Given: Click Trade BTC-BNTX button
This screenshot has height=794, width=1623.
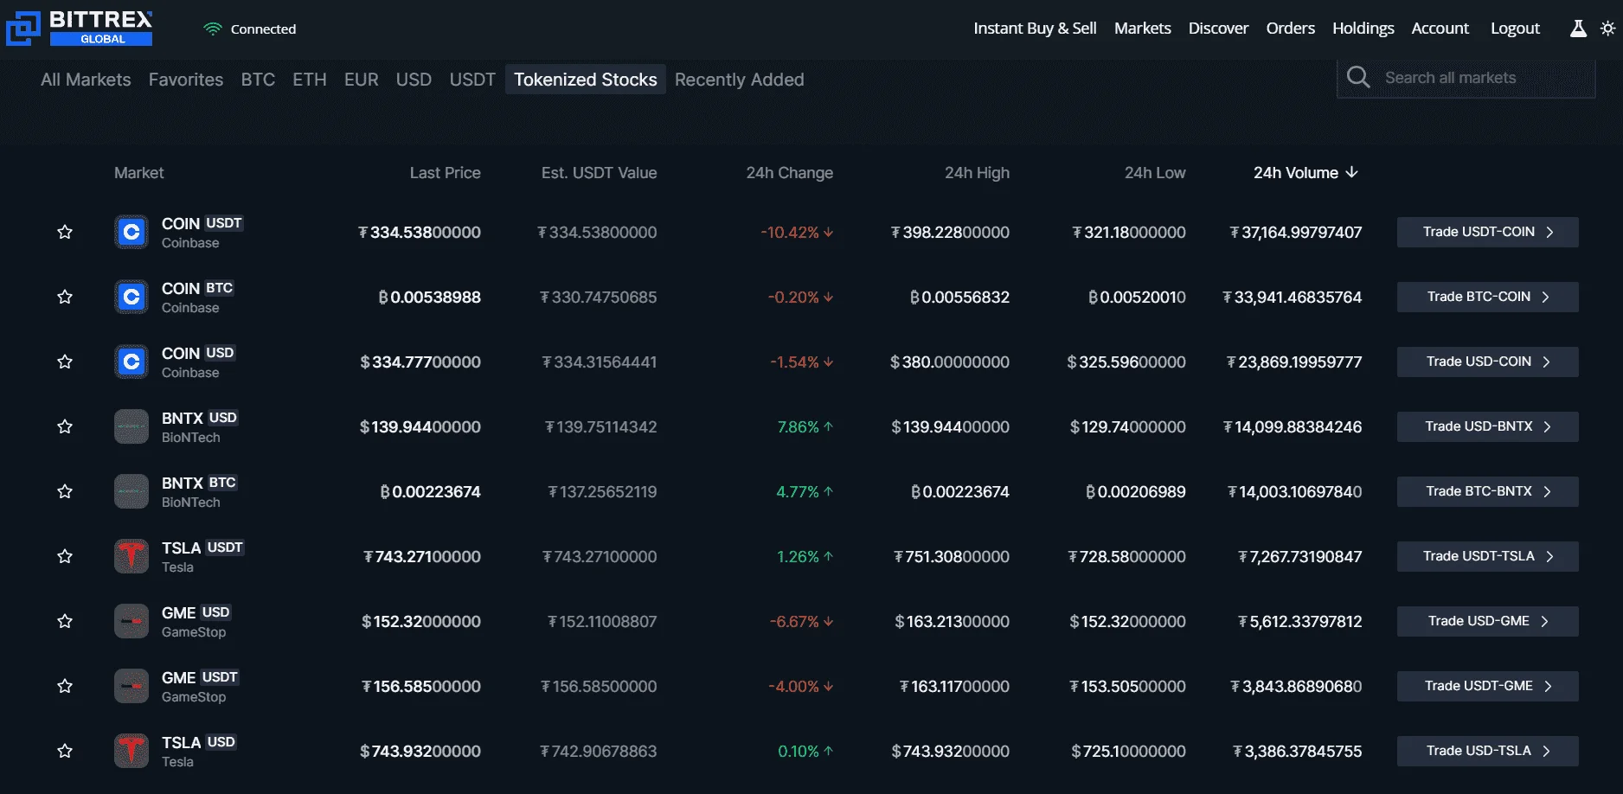Looking at the screenshot, I should point(1487,491).
